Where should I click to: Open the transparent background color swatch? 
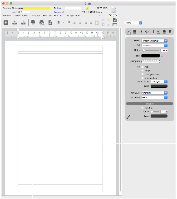pos(151,61)
